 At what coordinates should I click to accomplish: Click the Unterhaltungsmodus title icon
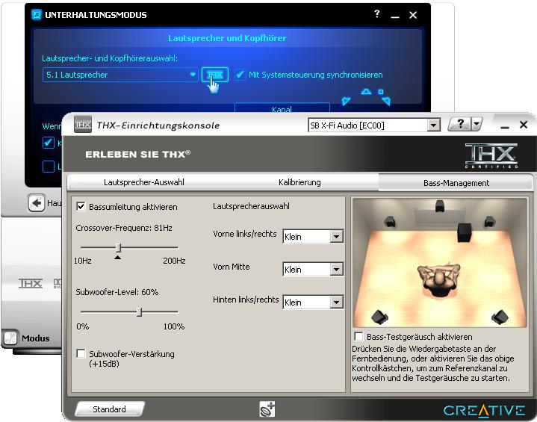pyautogui.click(x=37, y=15)
